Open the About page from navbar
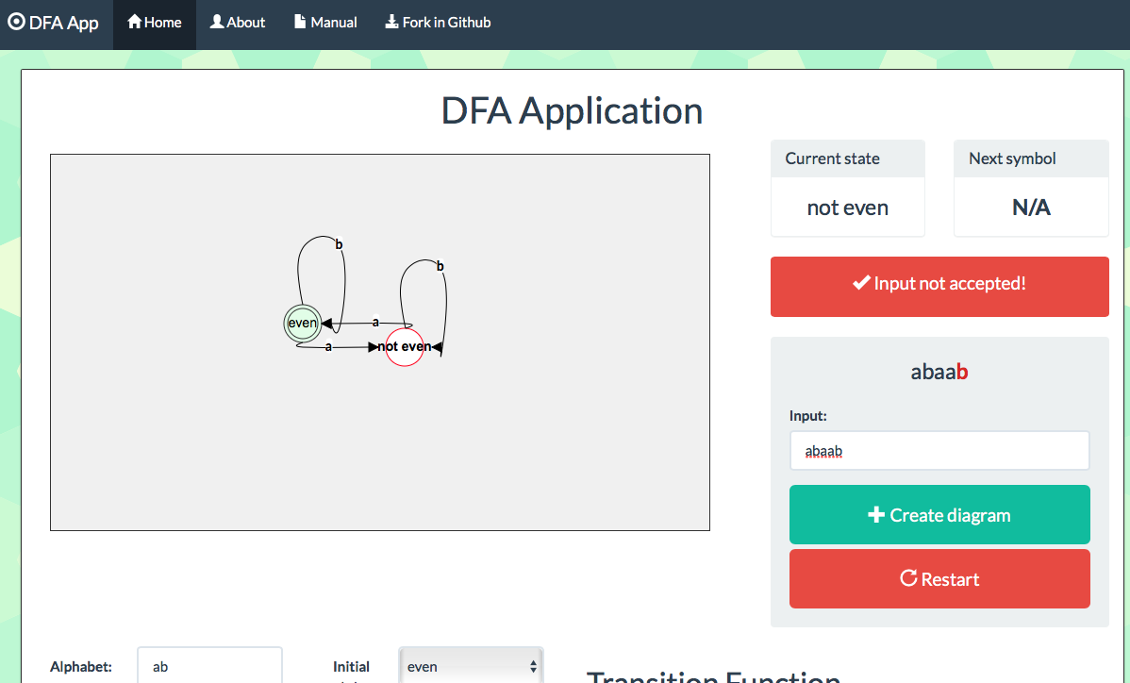The image size is (1130, 683). coord(237,23)
